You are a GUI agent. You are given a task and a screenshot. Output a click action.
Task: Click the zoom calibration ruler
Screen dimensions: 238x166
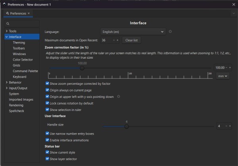tap(130, 75)
